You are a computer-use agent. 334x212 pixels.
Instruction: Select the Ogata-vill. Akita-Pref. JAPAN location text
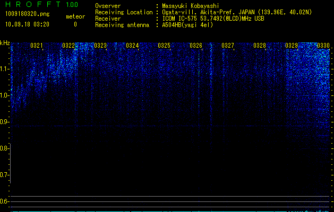pos(237,12)
